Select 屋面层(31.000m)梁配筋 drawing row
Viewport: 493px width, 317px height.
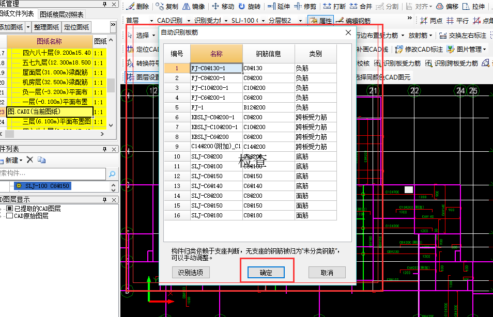55,73
